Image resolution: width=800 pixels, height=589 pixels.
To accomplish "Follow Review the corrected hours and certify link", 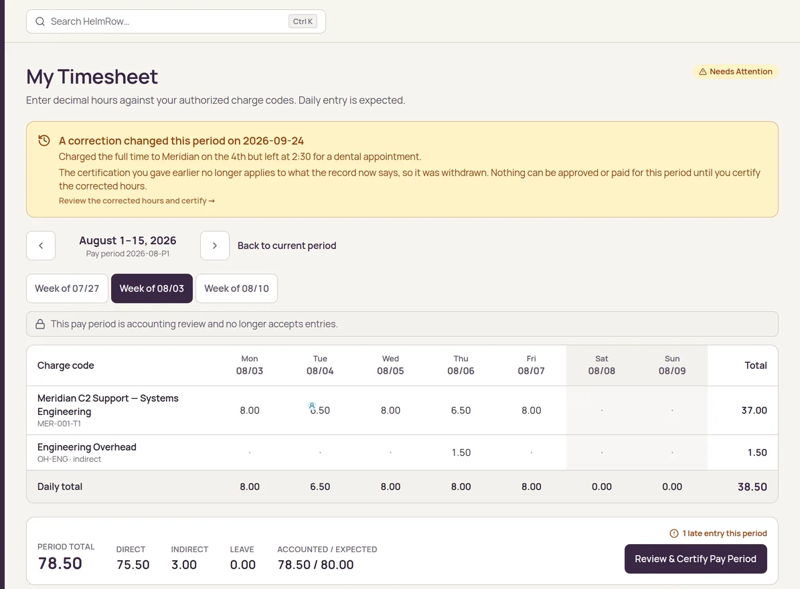I will click(x=137, y=201).
